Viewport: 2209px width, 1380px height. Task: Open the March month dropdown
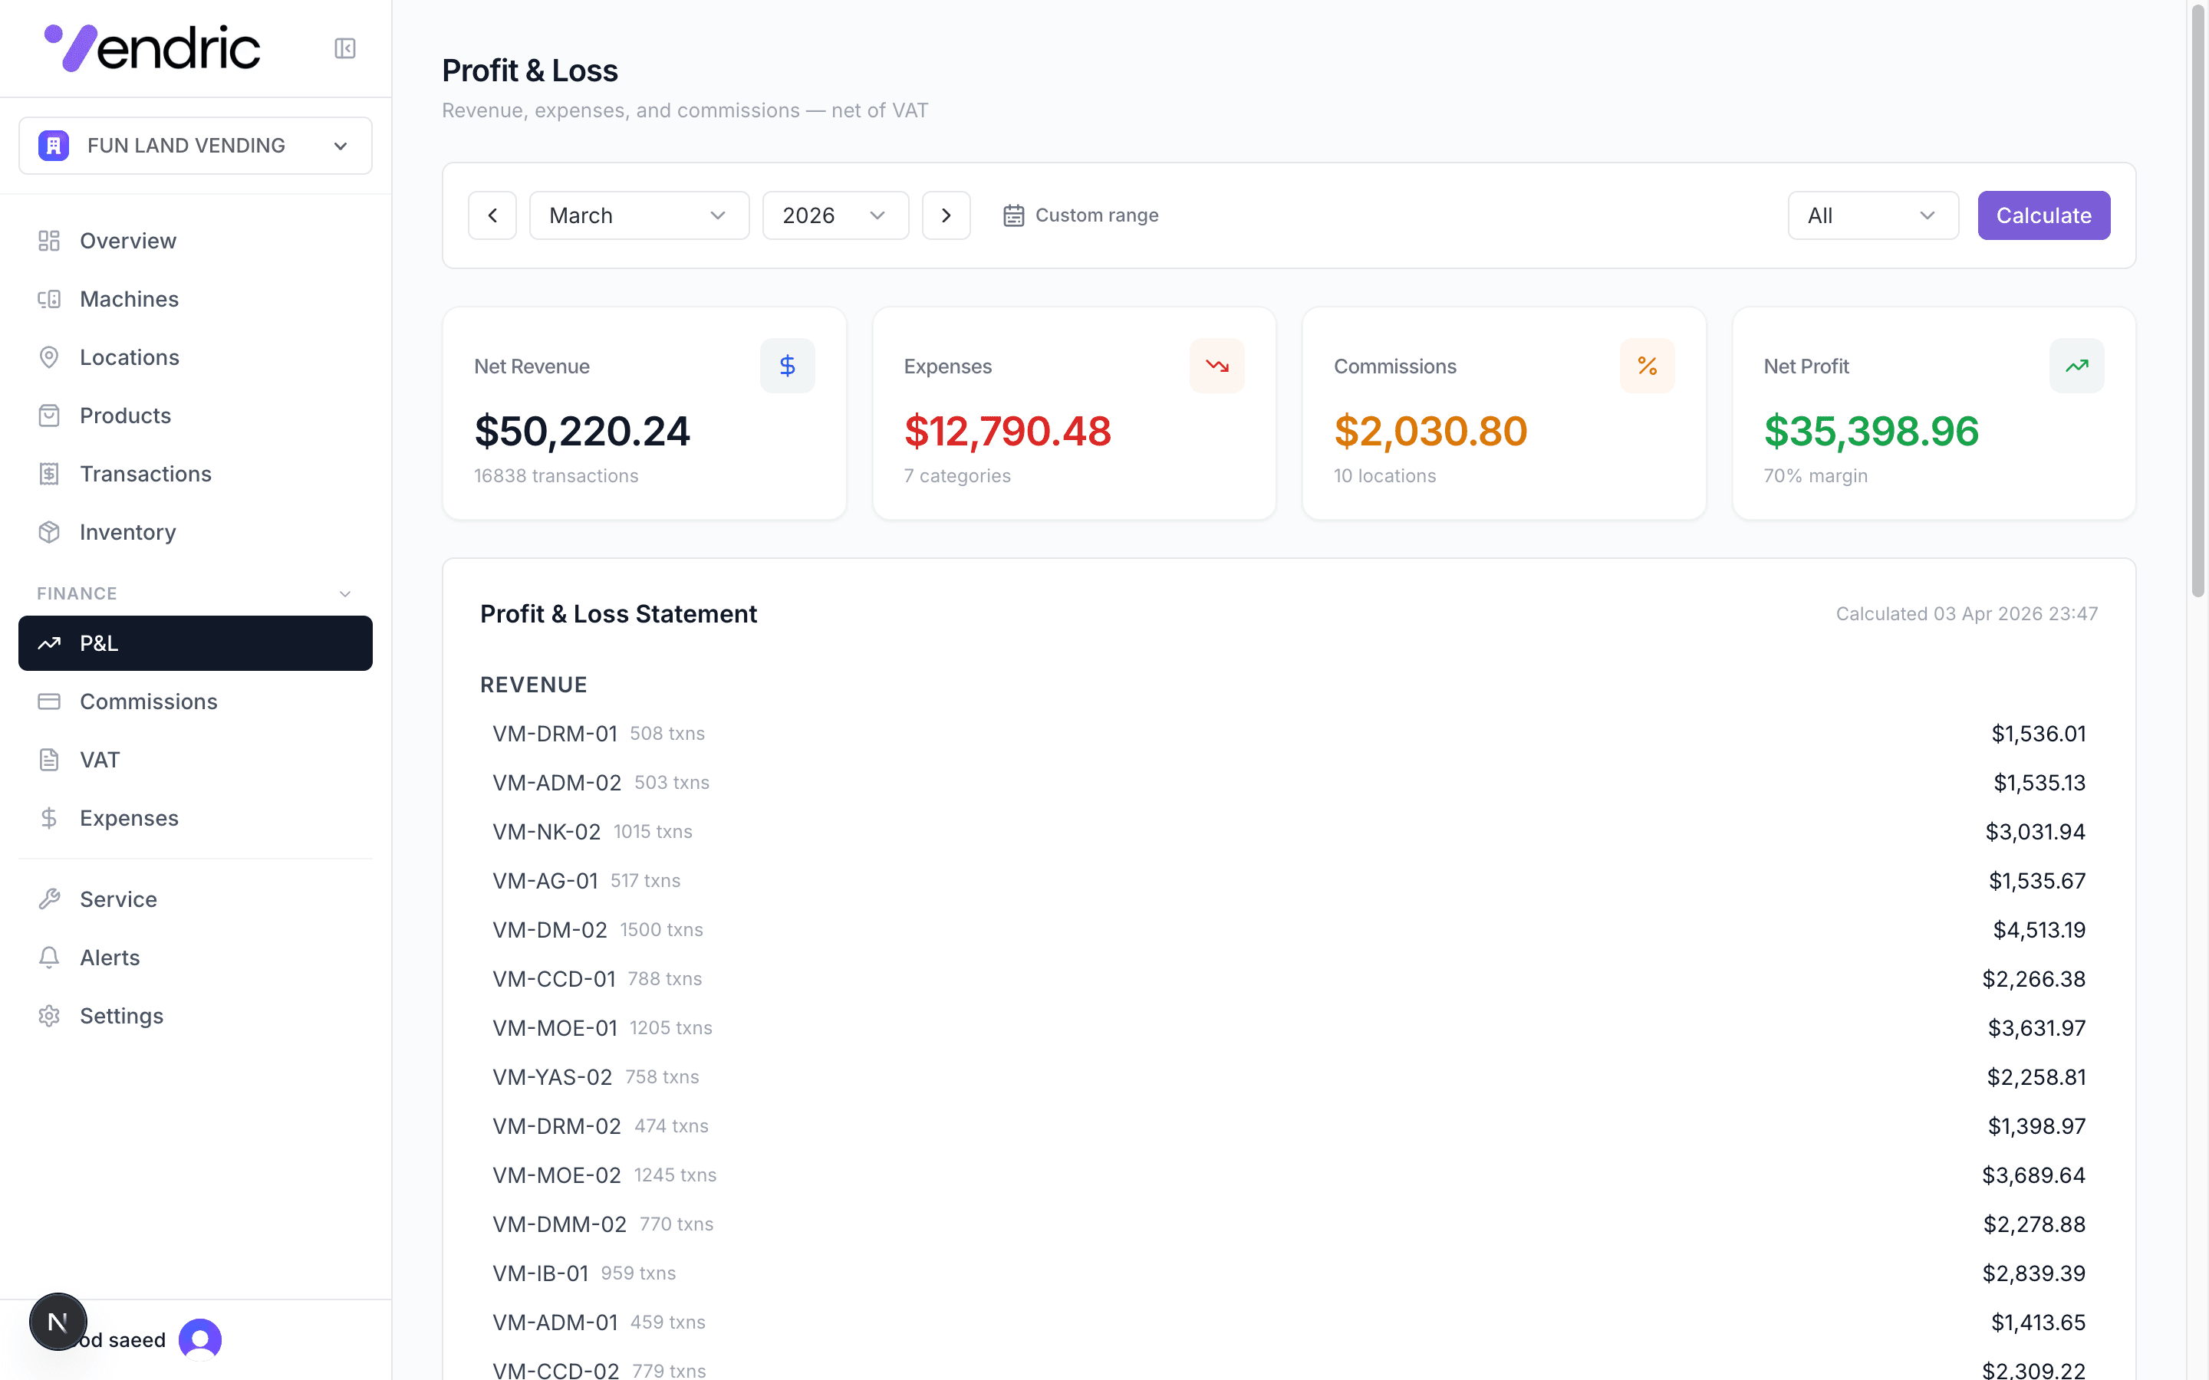[638, 215]
